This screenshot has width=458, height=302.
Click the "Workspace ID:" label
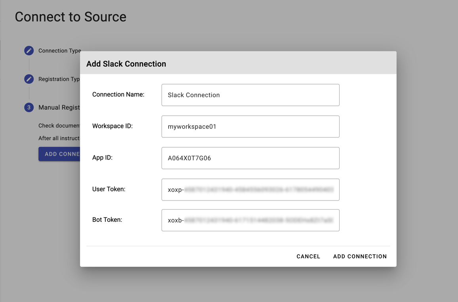(112, 126)
